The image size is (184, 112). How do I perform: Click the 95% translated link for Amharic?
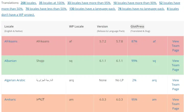[134, 99]
